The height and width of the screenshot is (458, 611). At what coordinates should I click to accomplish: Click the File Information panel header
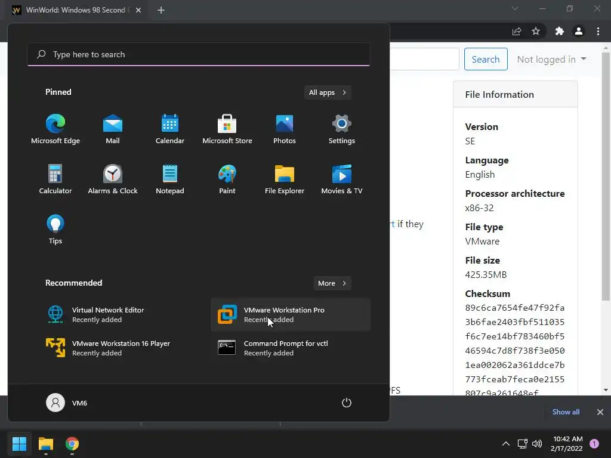515,94
